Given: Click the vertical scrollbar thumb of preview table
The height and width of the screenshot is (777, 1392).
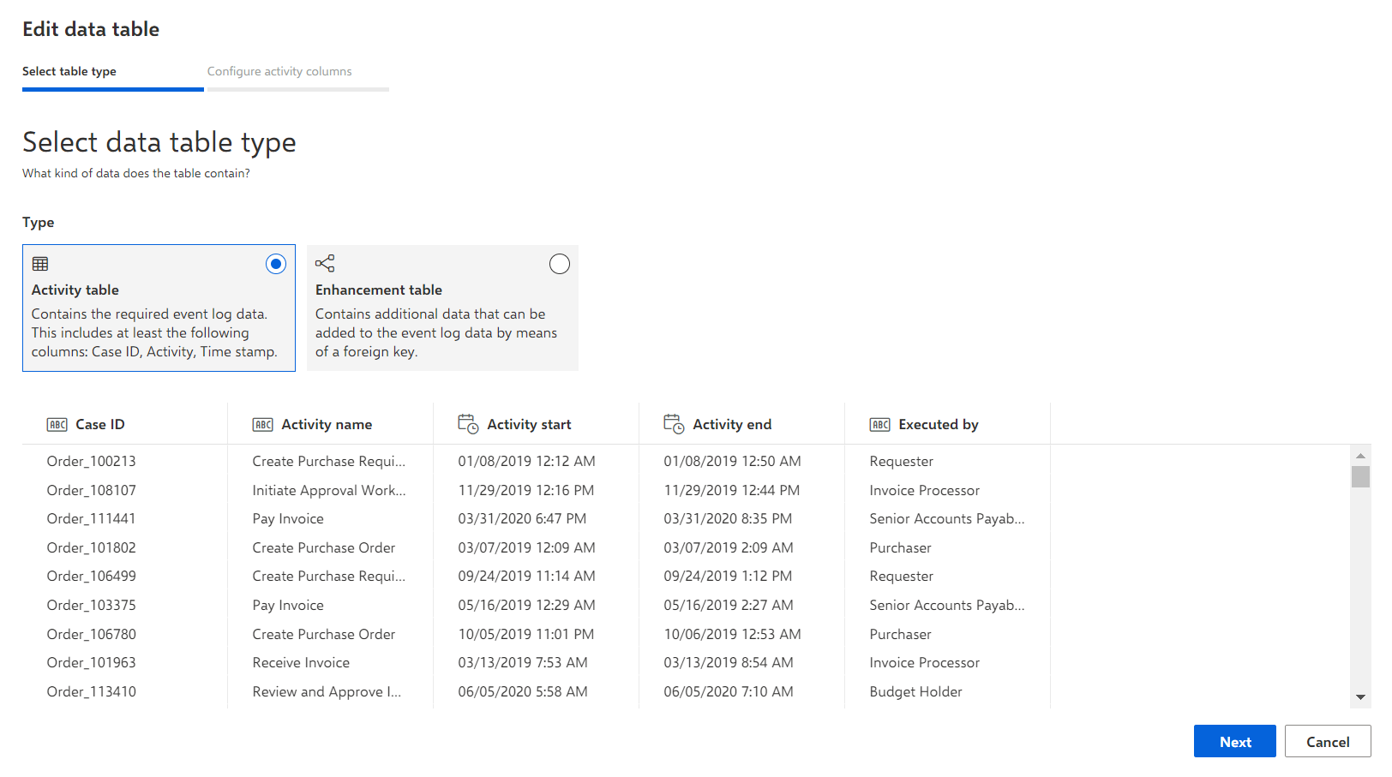Looking at the screenshot, I should point(1360,476).
